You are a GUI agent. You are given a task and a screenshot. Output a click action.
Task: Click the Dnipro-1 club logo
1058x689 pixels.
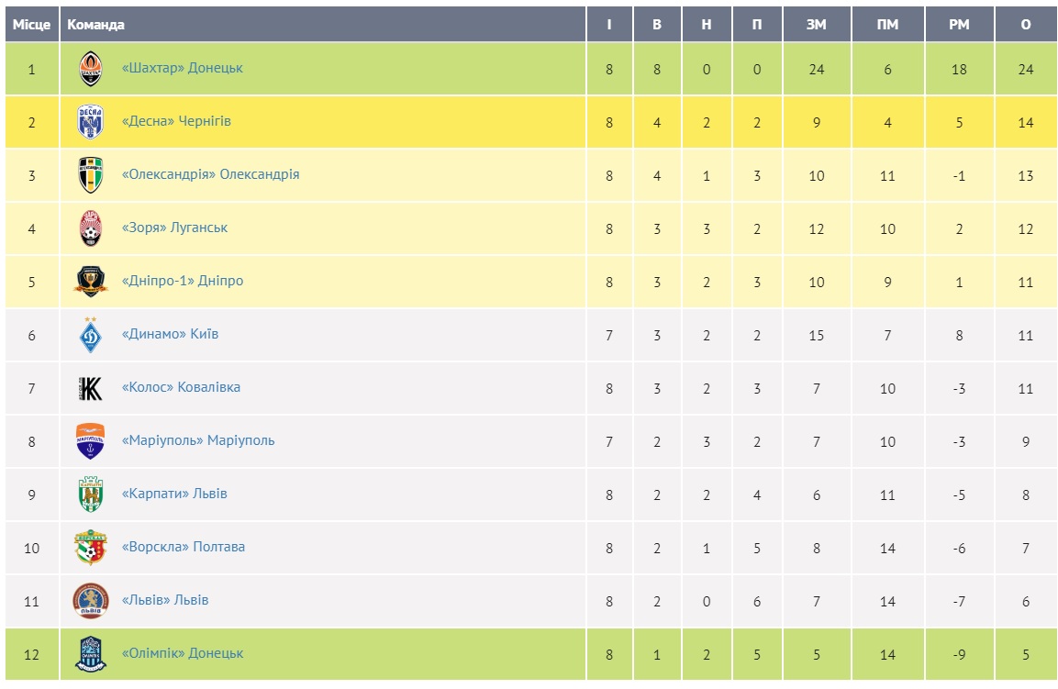pyautogui.click(x=91, y=282)
